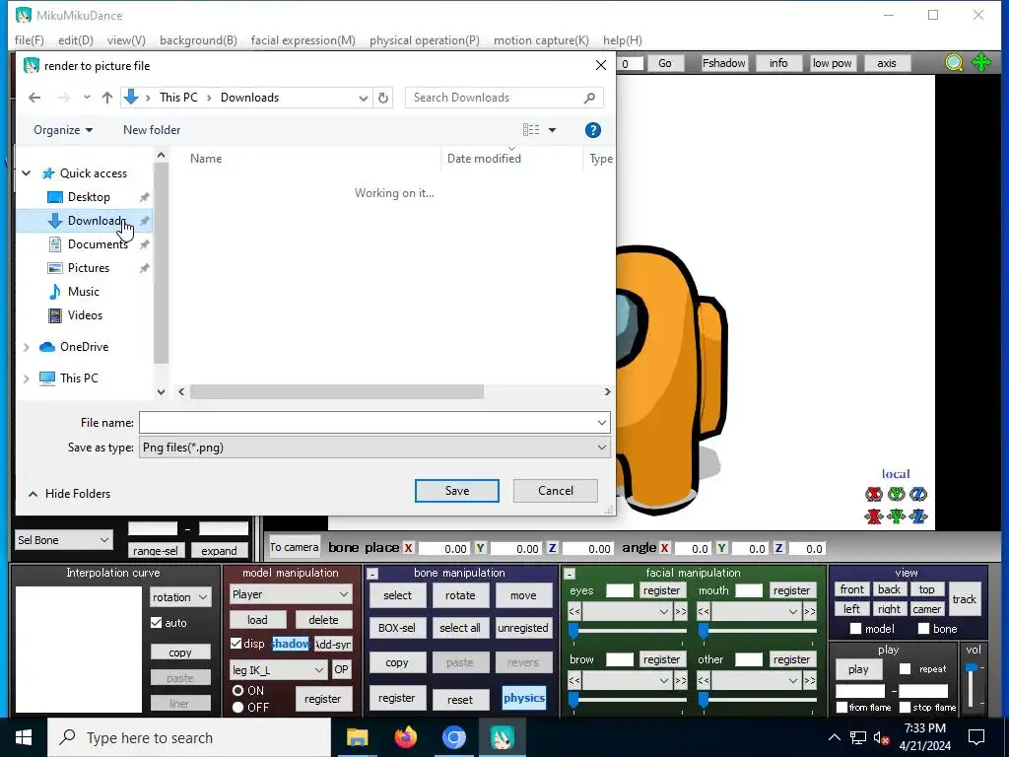The width and height of the screenshot is (1009, 757).
Task: Open File Explorer from the taskbar
Action: click(x=357, y=737)
